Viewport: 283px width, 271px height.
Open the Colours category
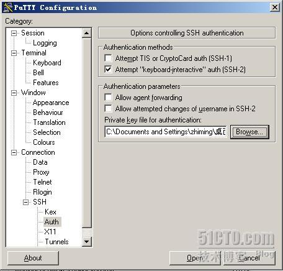point(44,142)
